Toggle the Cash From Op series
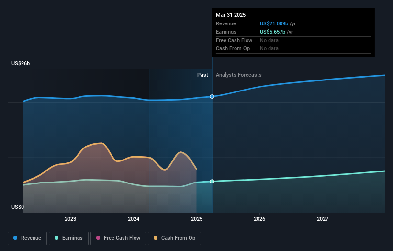This screenshot has height=251, width=393. (174, 238)
